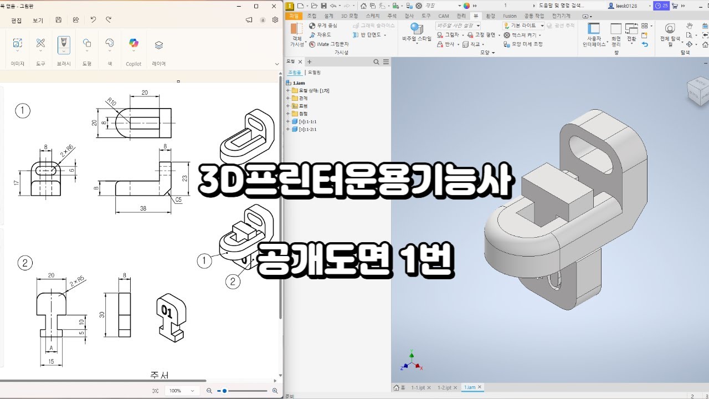Click the Inventor Home icon in quick access

(x=363, y=6)
